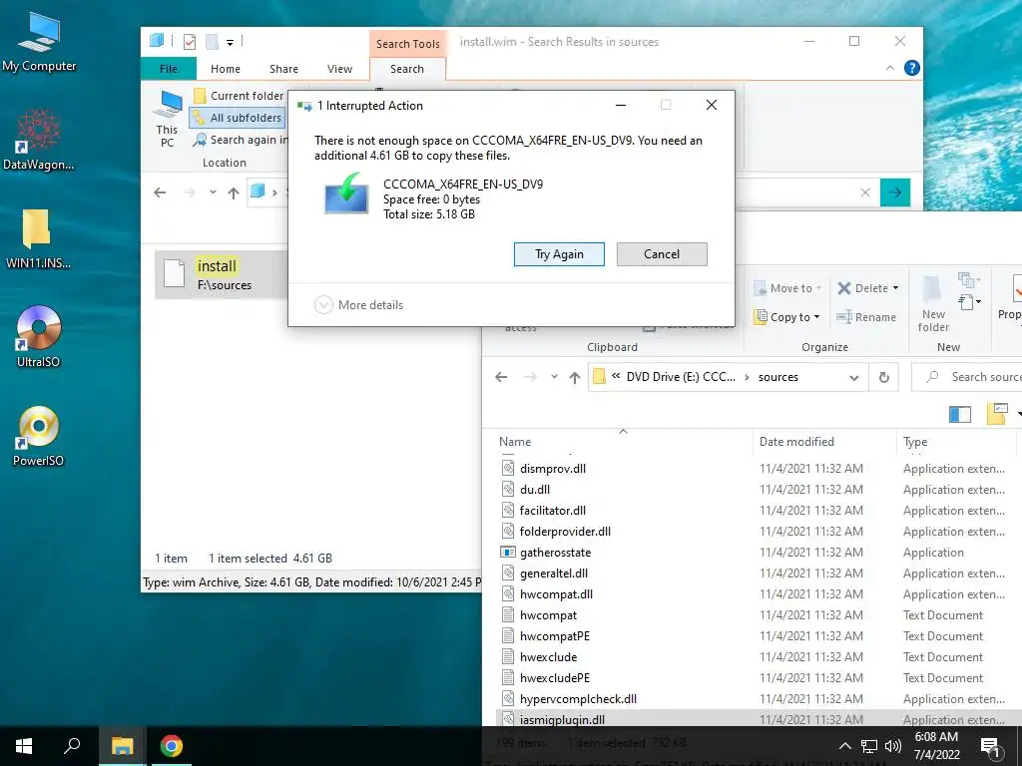
Task: Open recent locations dropdown in search window
Action: (213, 192)
